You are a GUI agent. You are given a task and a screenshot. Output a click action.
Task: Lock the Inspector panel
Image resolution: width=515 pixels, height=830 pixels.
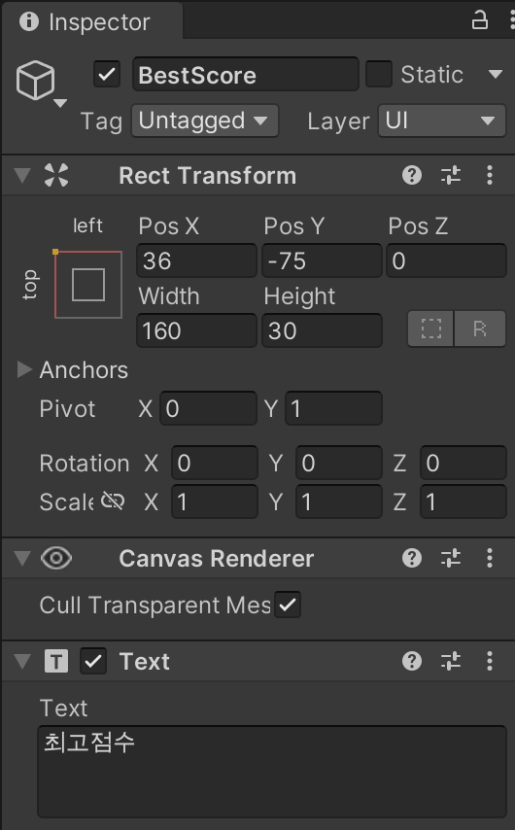pos(480,20)
